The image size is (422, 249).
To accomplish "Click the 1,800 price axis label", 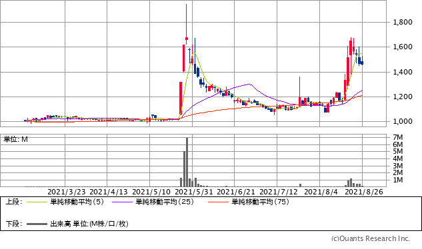I will (403, 22).
